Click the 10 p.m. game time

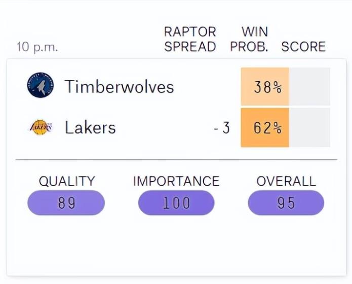[x=37, y=47]
